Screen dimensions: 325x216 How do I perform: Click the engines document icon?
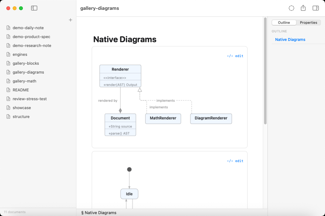tap(8, 55)
